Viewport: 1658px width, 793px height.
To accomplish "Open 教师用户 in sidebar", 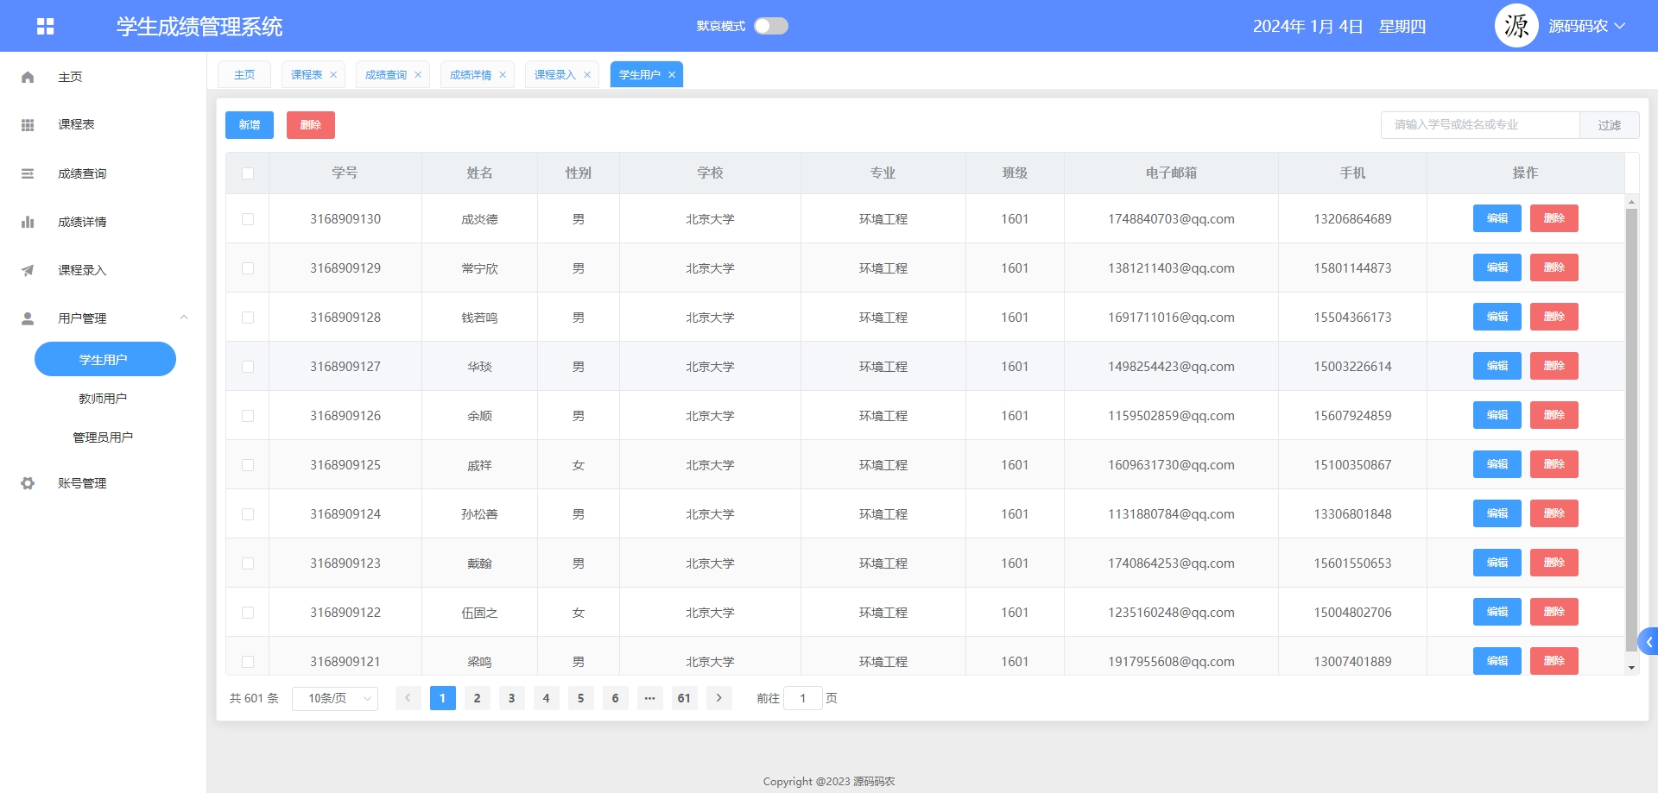I will tap(104, 399).
